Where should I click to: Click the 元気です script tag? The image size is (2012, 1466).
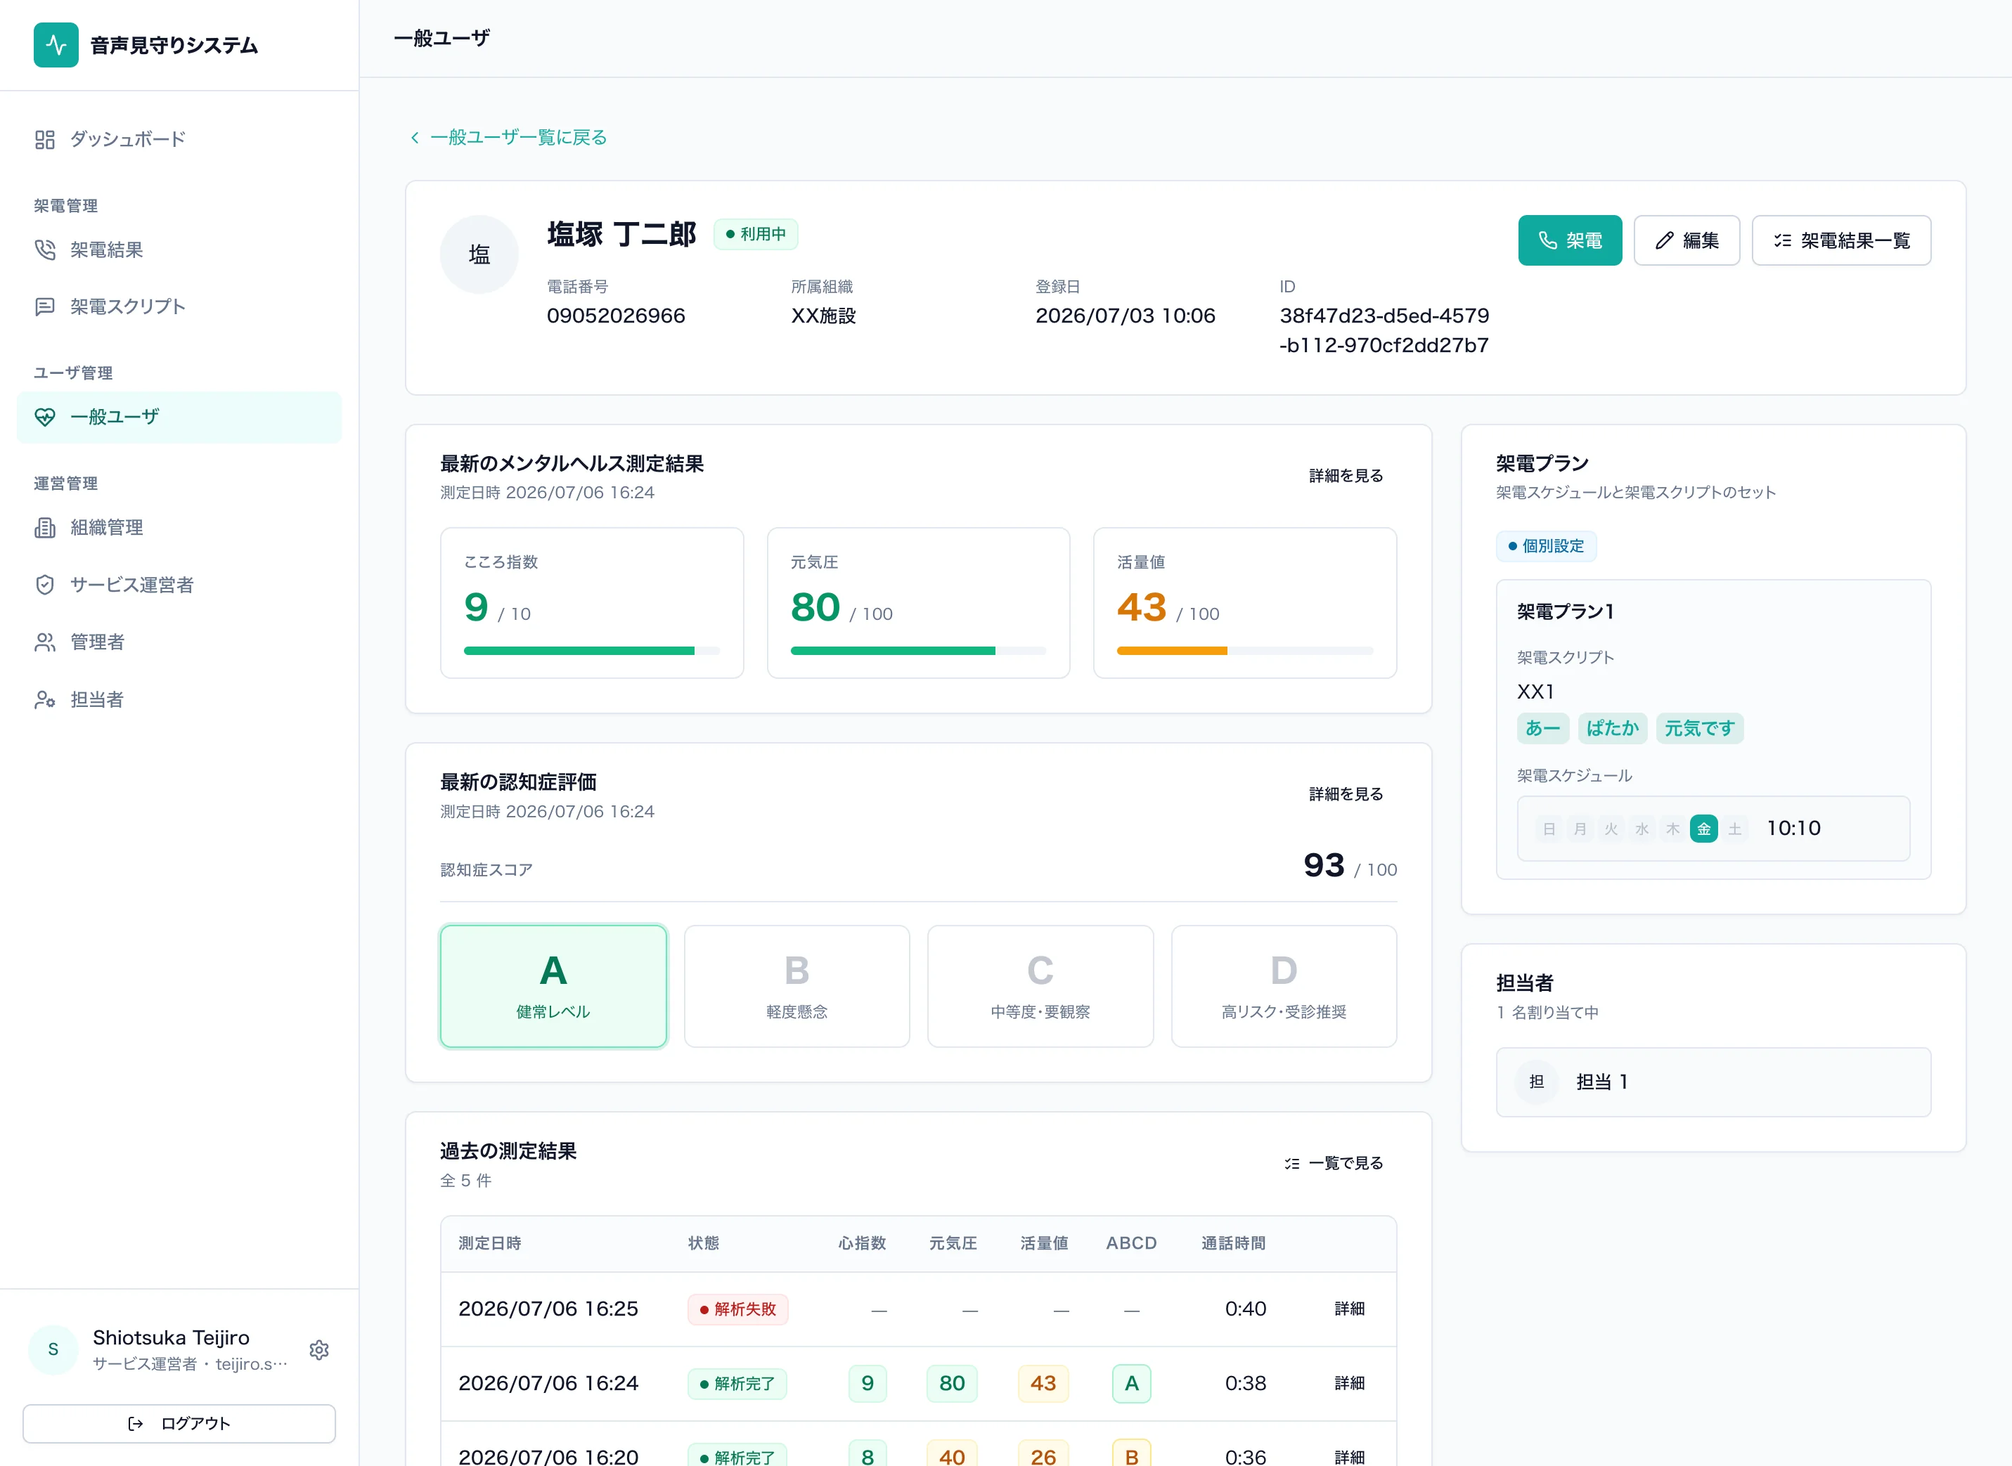pyautogui.click(x=1700, y=729)
